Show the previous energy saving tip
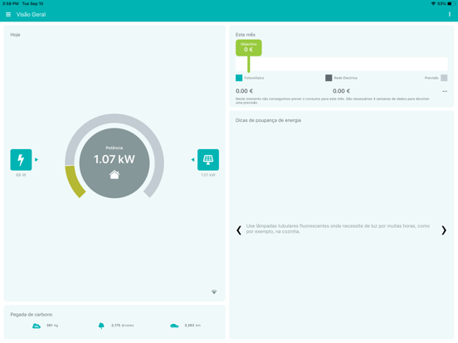The image size is (458, 343). pyautogui.click(x=239, y=229)
